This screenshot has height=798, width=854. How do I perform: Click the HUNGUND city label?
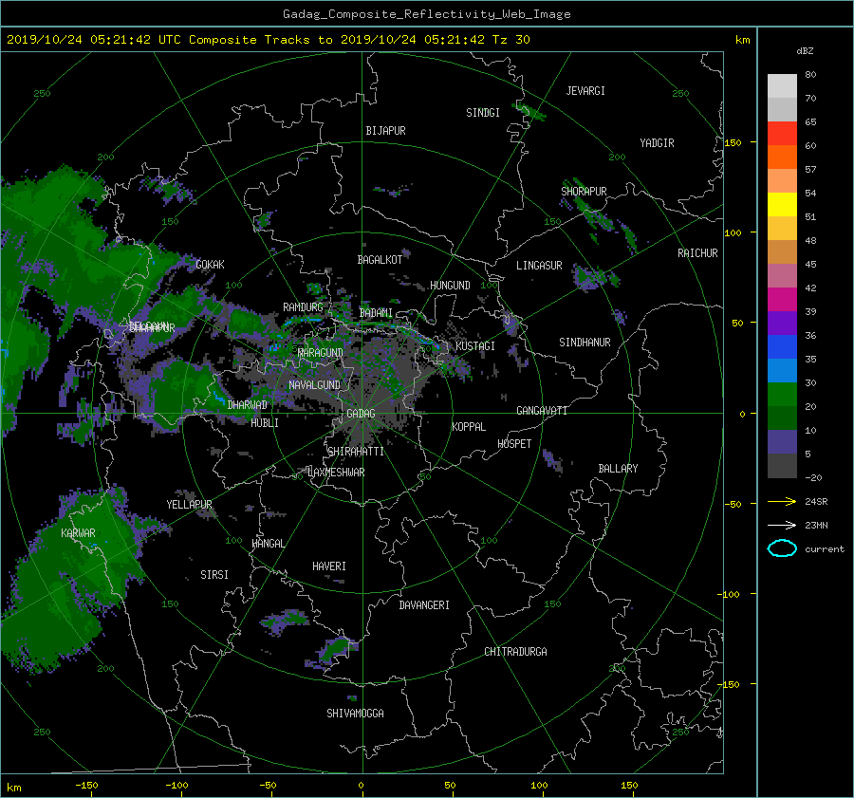pyautogui.click(x=450, y=286)
